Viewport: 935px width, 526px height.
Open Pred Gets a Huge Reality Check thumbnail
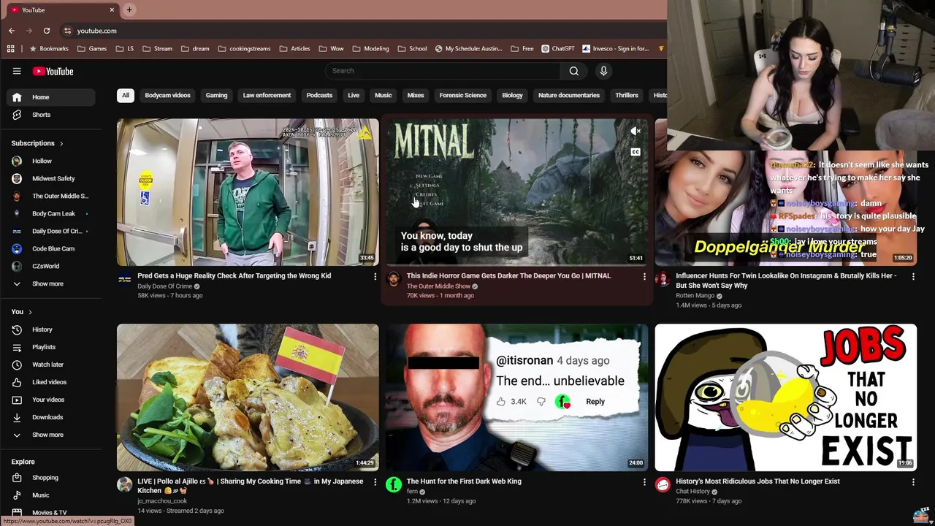[x=248, y=192]
